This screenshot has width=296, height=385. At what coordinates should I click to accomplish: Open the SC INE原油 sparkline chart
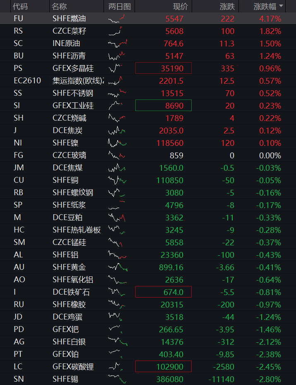tap(118, 44)
